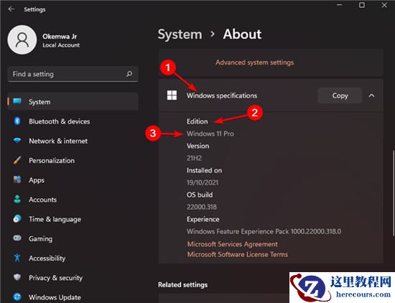The width and height of the screenshot is (395, 303).
Task: Click the Privacy shield icon
Action: [x=17, y=277]
